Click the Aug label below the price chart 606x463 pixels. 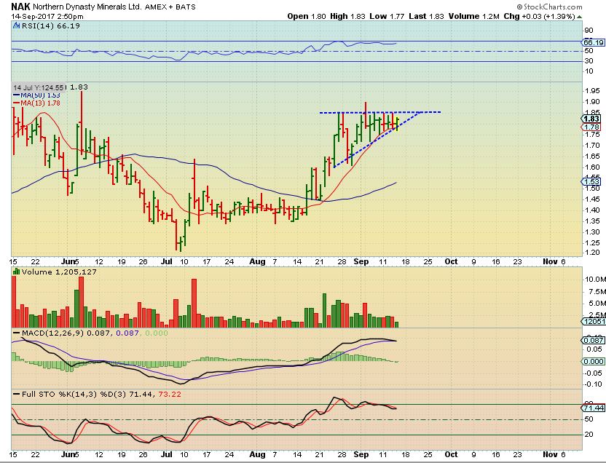(257, 261)
